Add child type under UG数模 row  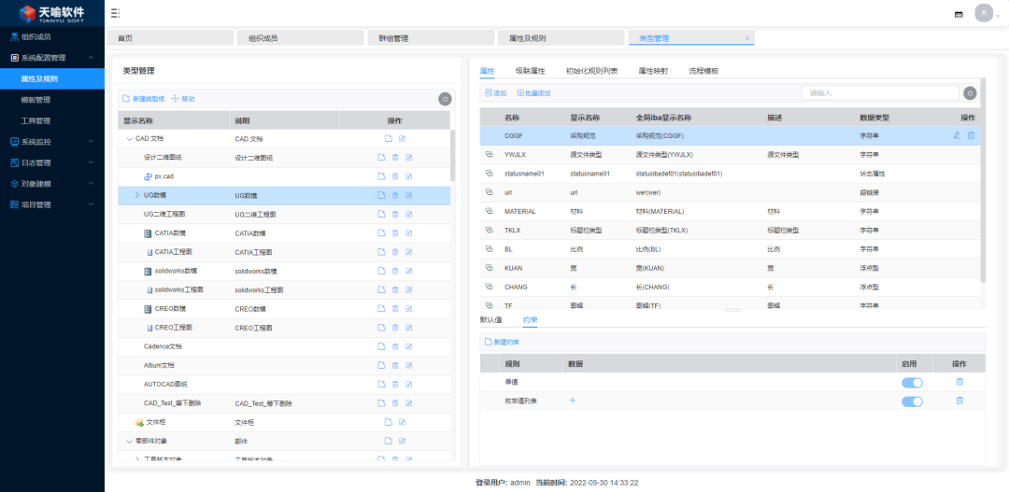pyautogui.click(x=381, y=195)
